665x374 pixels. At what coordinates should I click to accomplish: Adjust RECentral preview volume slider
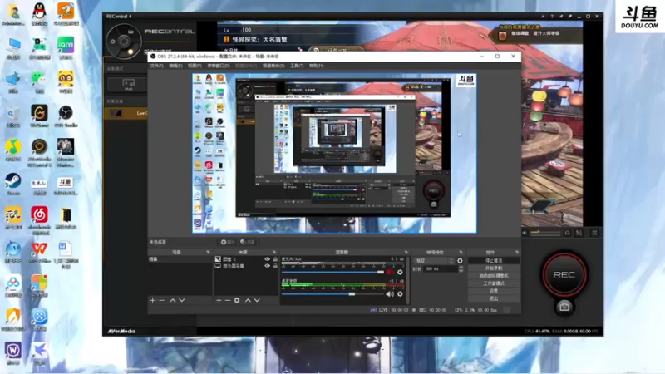(545, 233)
